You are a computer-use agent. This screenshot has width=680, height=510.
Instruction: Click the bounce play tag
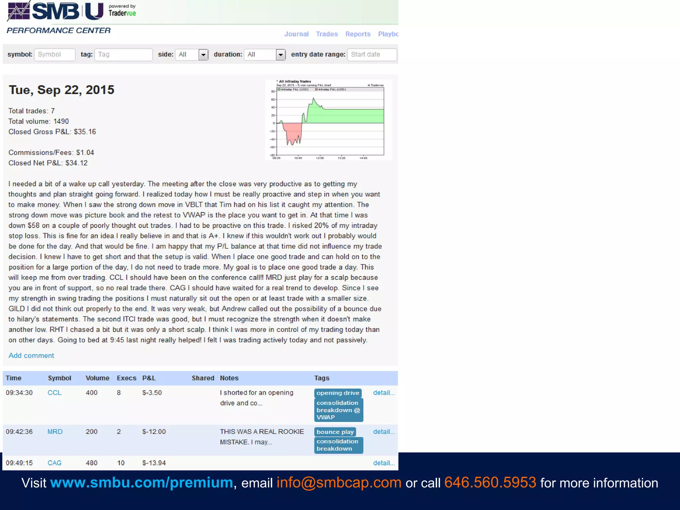335,432
